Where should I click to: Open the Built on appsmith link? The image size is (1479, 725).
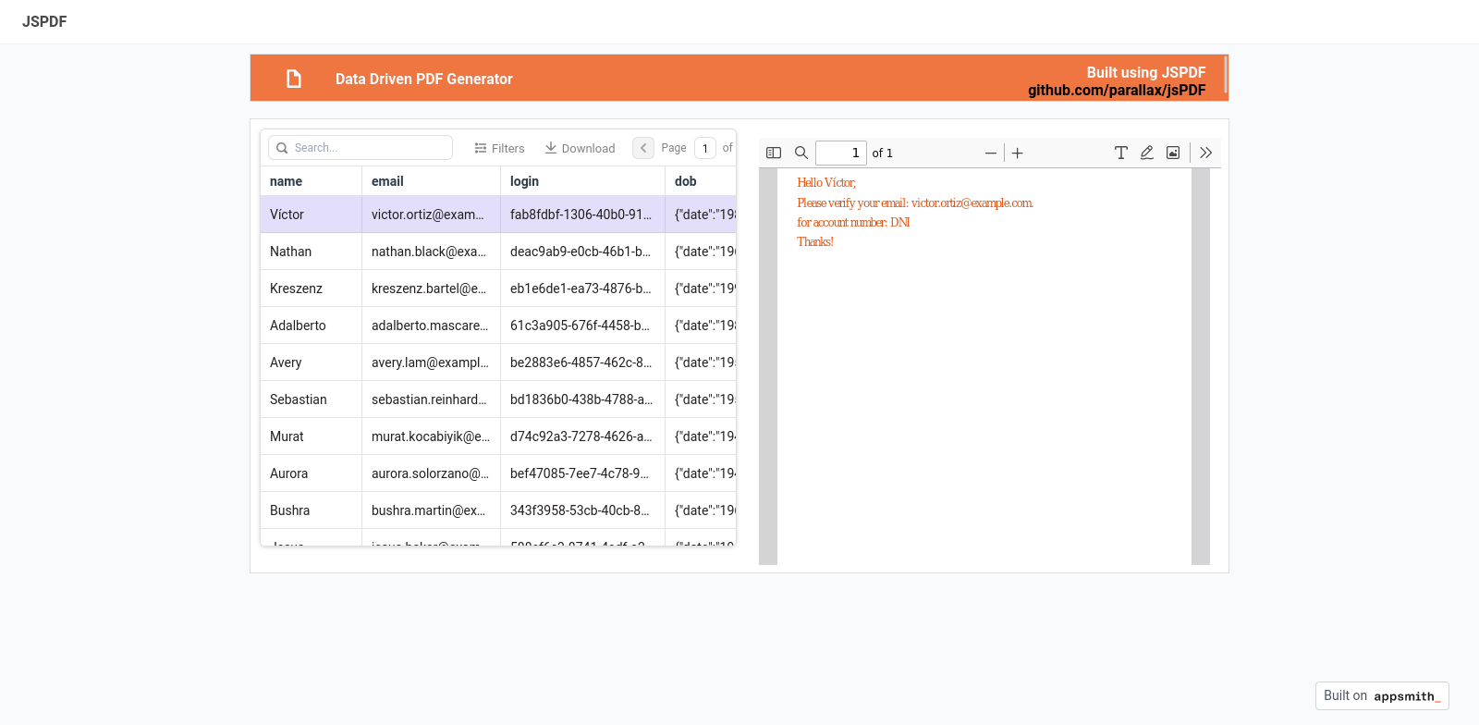click(x=1381, y=695)
